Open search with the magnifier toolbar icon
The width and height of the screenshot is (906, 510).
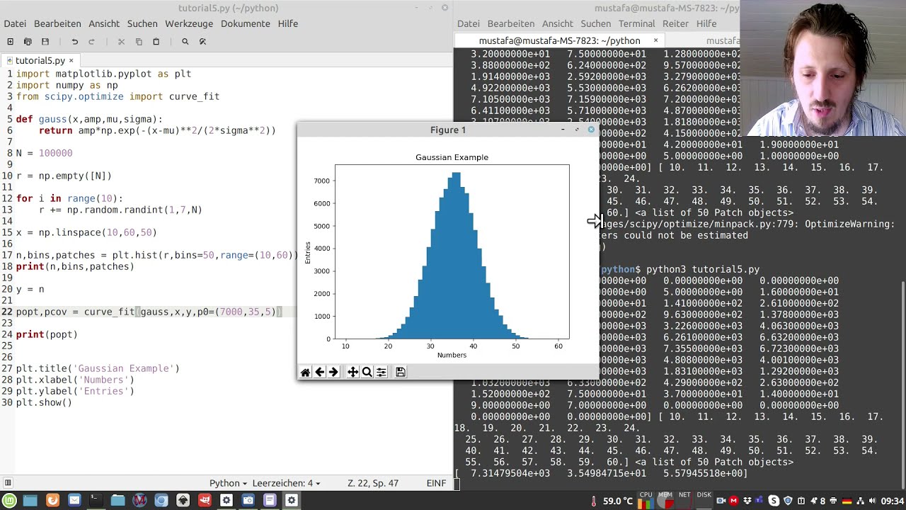pos(185,42)
